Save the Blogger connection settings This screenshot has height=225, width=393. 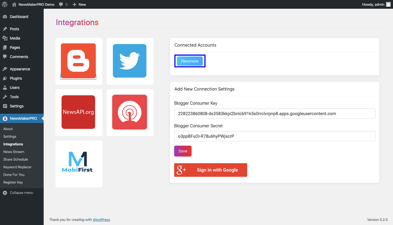click(183, 151)
